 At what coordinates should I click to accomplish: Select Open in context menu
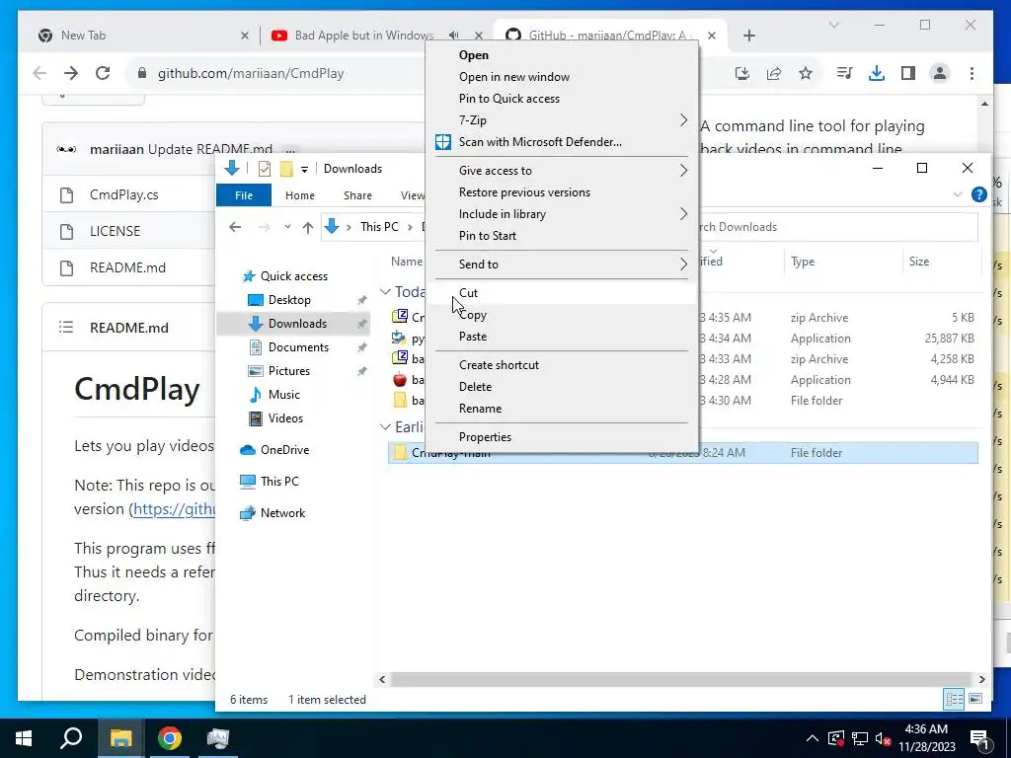coord(562,55)
